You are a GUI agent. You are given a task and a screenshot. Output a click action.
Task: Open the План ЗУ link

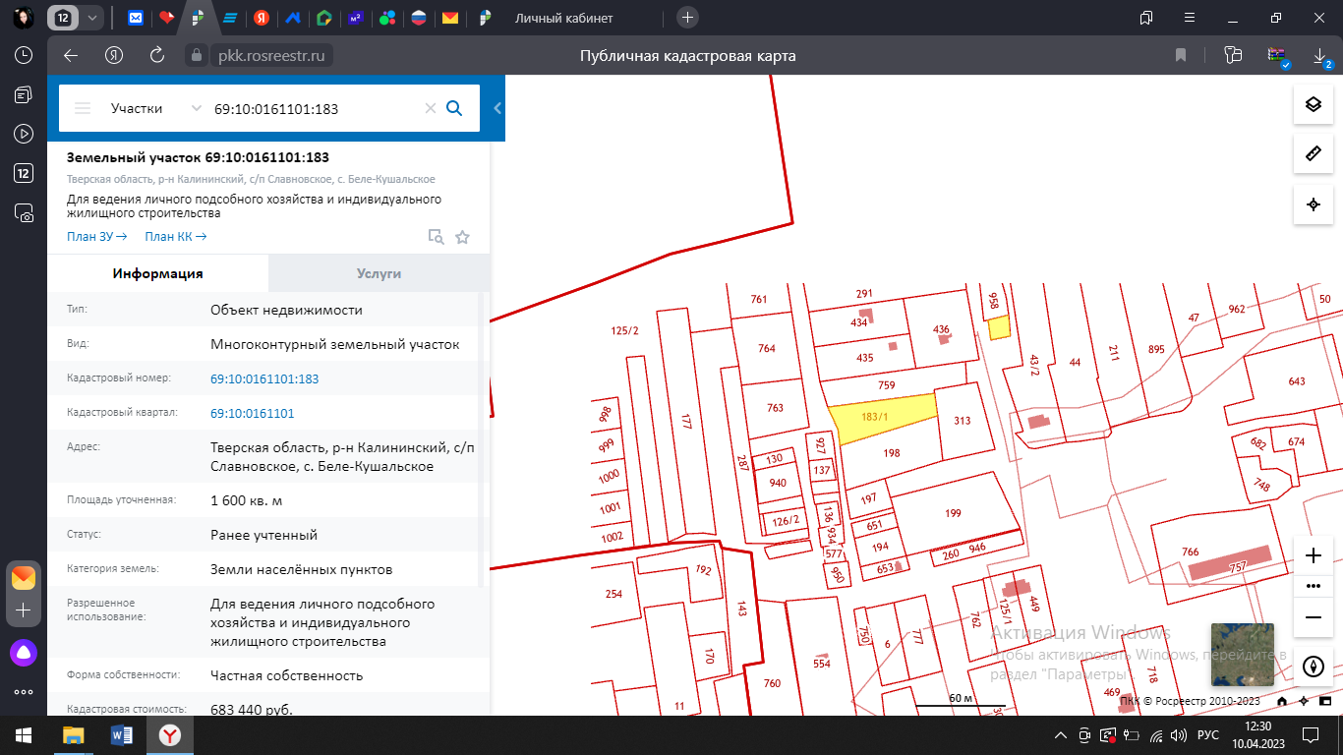96,237
